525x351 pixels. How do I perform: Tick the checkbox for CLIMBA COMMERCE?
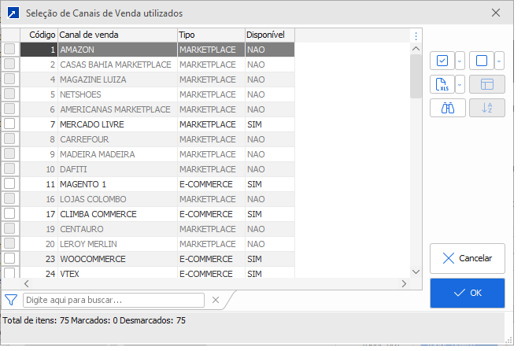tap(9, 213)
